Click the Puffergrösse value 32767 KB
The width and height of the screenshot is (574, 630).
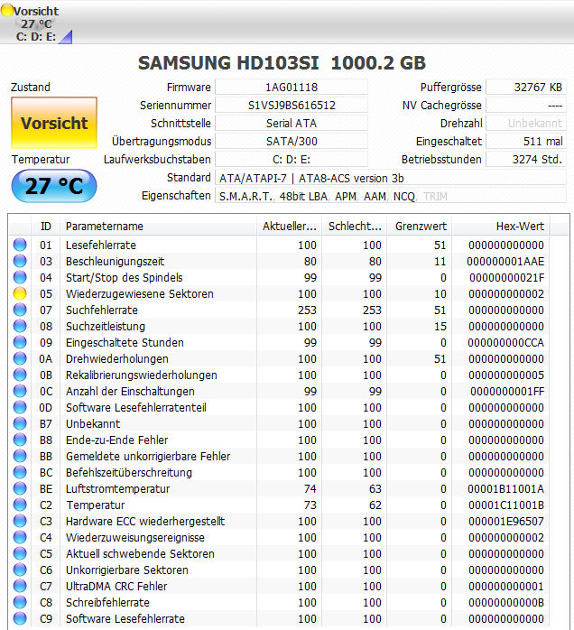(526, 88)
